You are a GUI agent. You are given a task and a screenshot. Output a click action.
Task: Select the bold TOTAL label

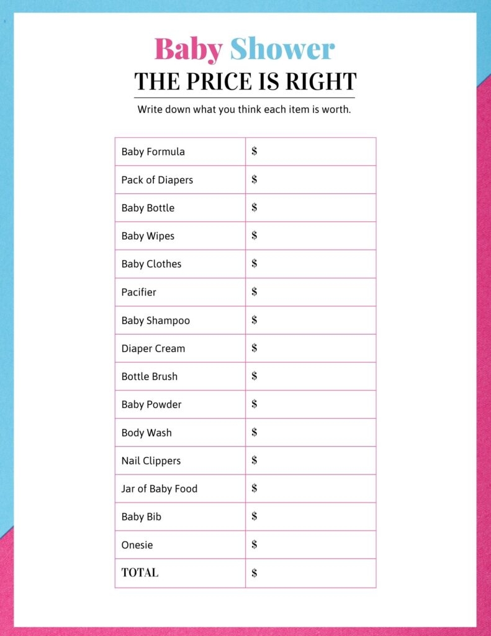pyautogui.click(x=140, y=573)
